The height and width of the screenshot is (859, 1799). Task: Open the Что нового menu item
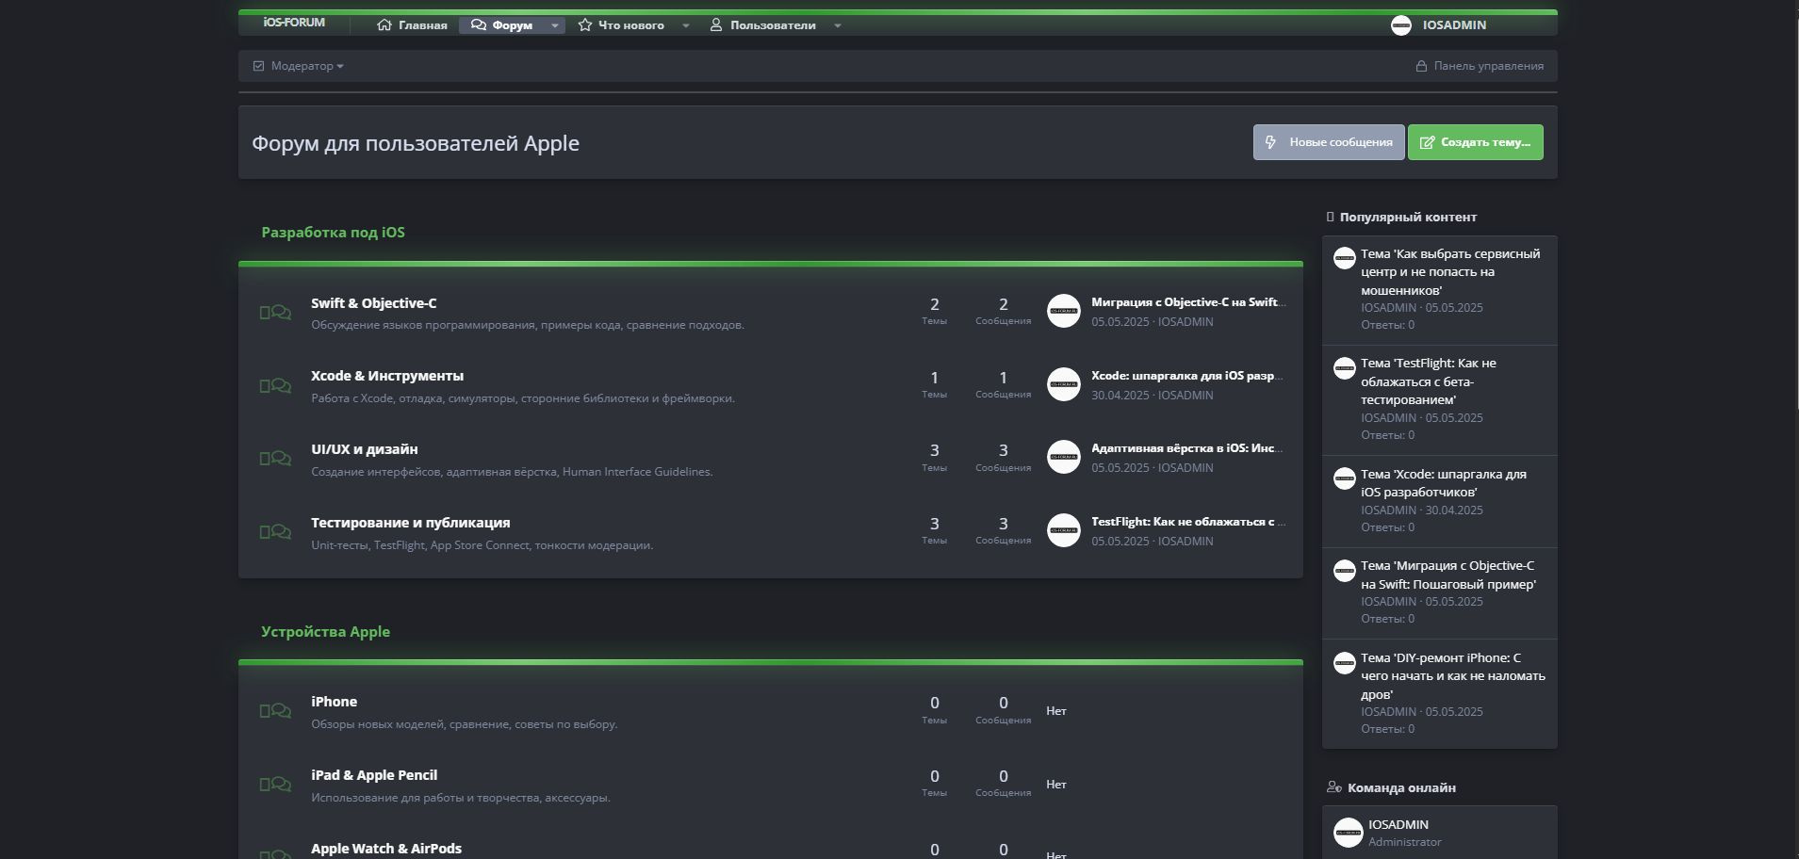point(621,25)
